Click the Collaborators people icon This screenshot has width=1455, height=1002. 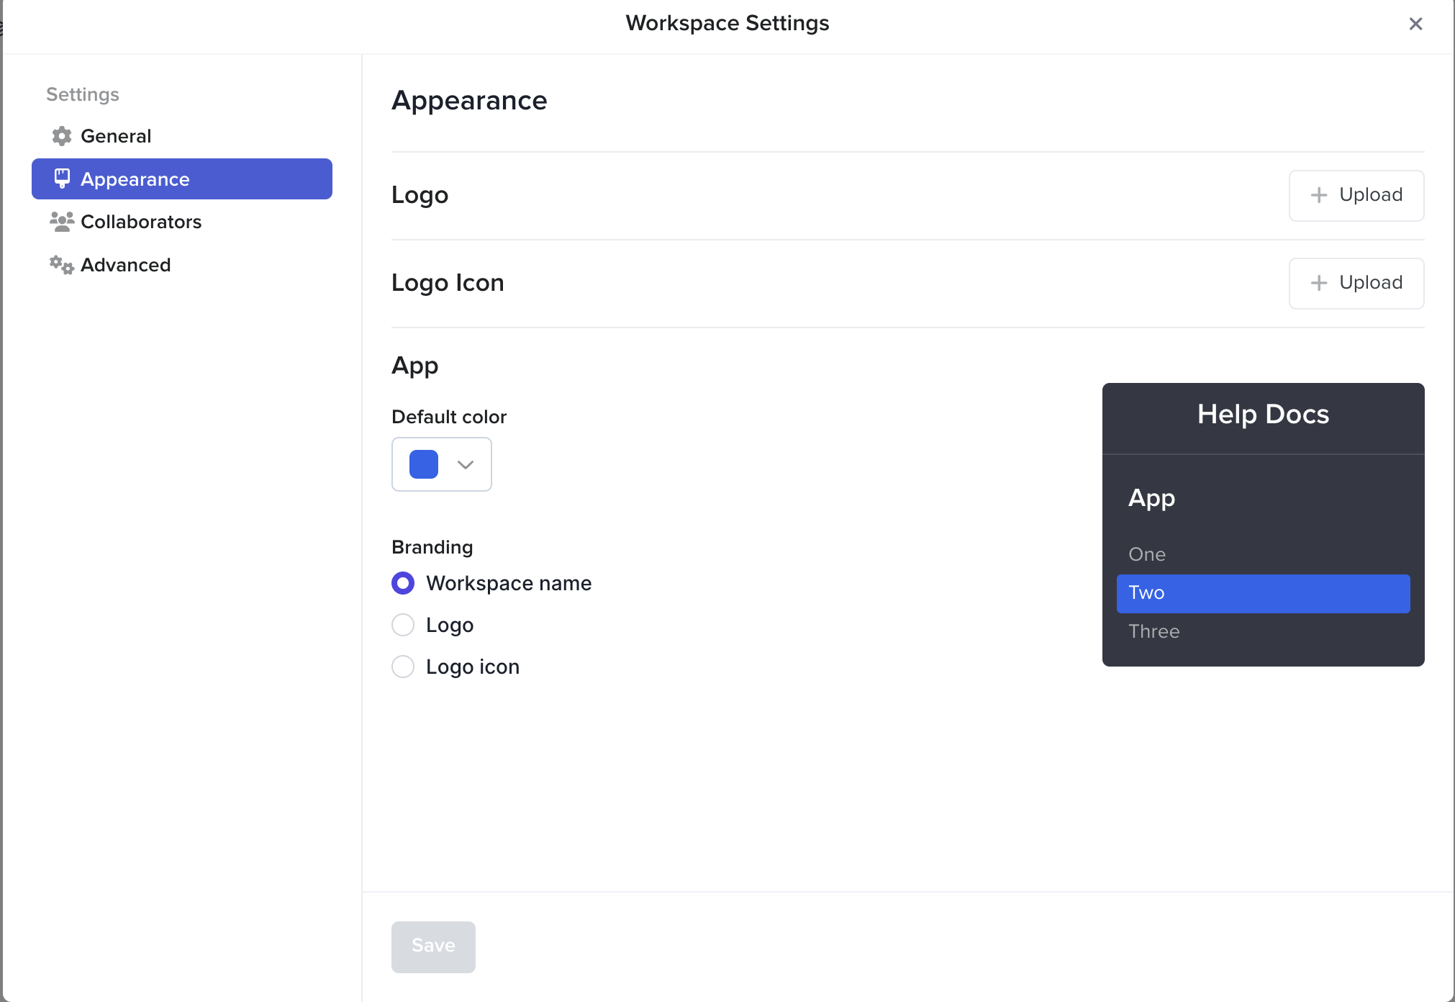point(62,222)
